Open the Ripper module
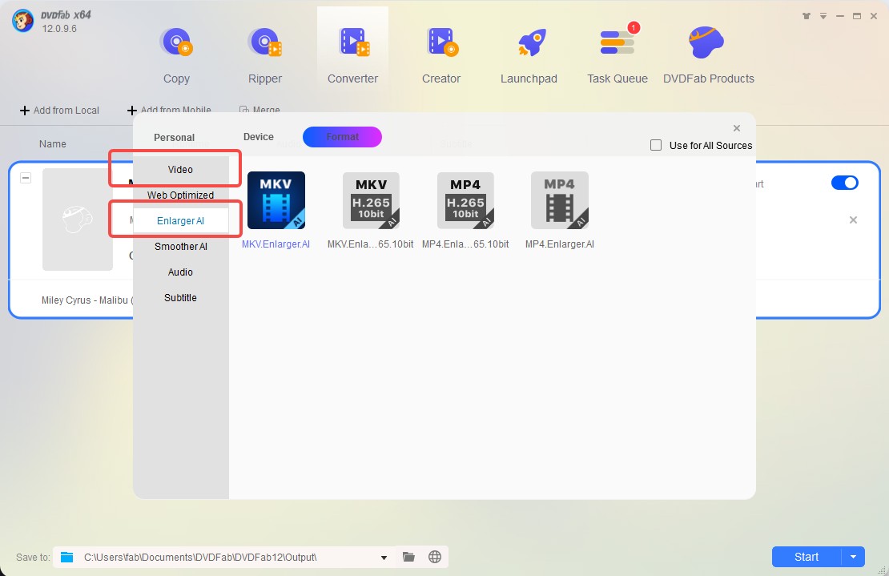This screenshot has width=889, height=576. point(265,54)
